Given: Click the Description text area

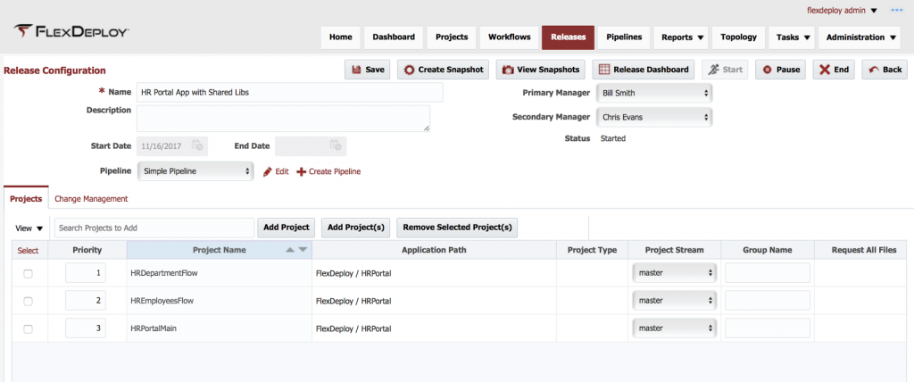Looking at the screenshot, I should (283, 119).
